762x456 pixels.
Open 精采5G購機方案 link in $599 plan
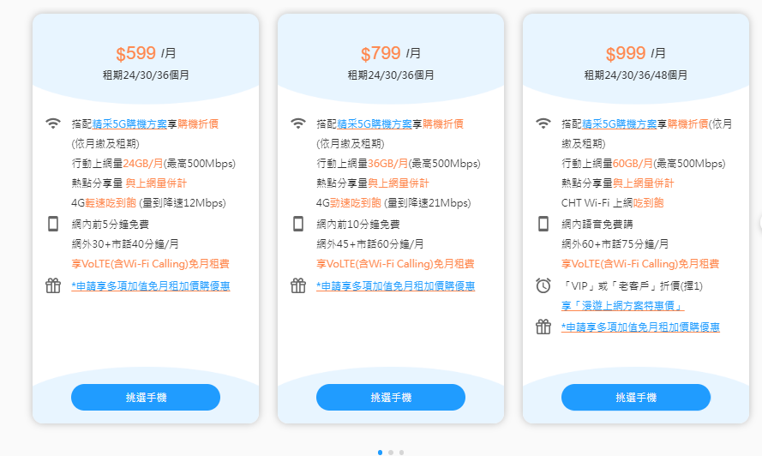pos(129,124)
